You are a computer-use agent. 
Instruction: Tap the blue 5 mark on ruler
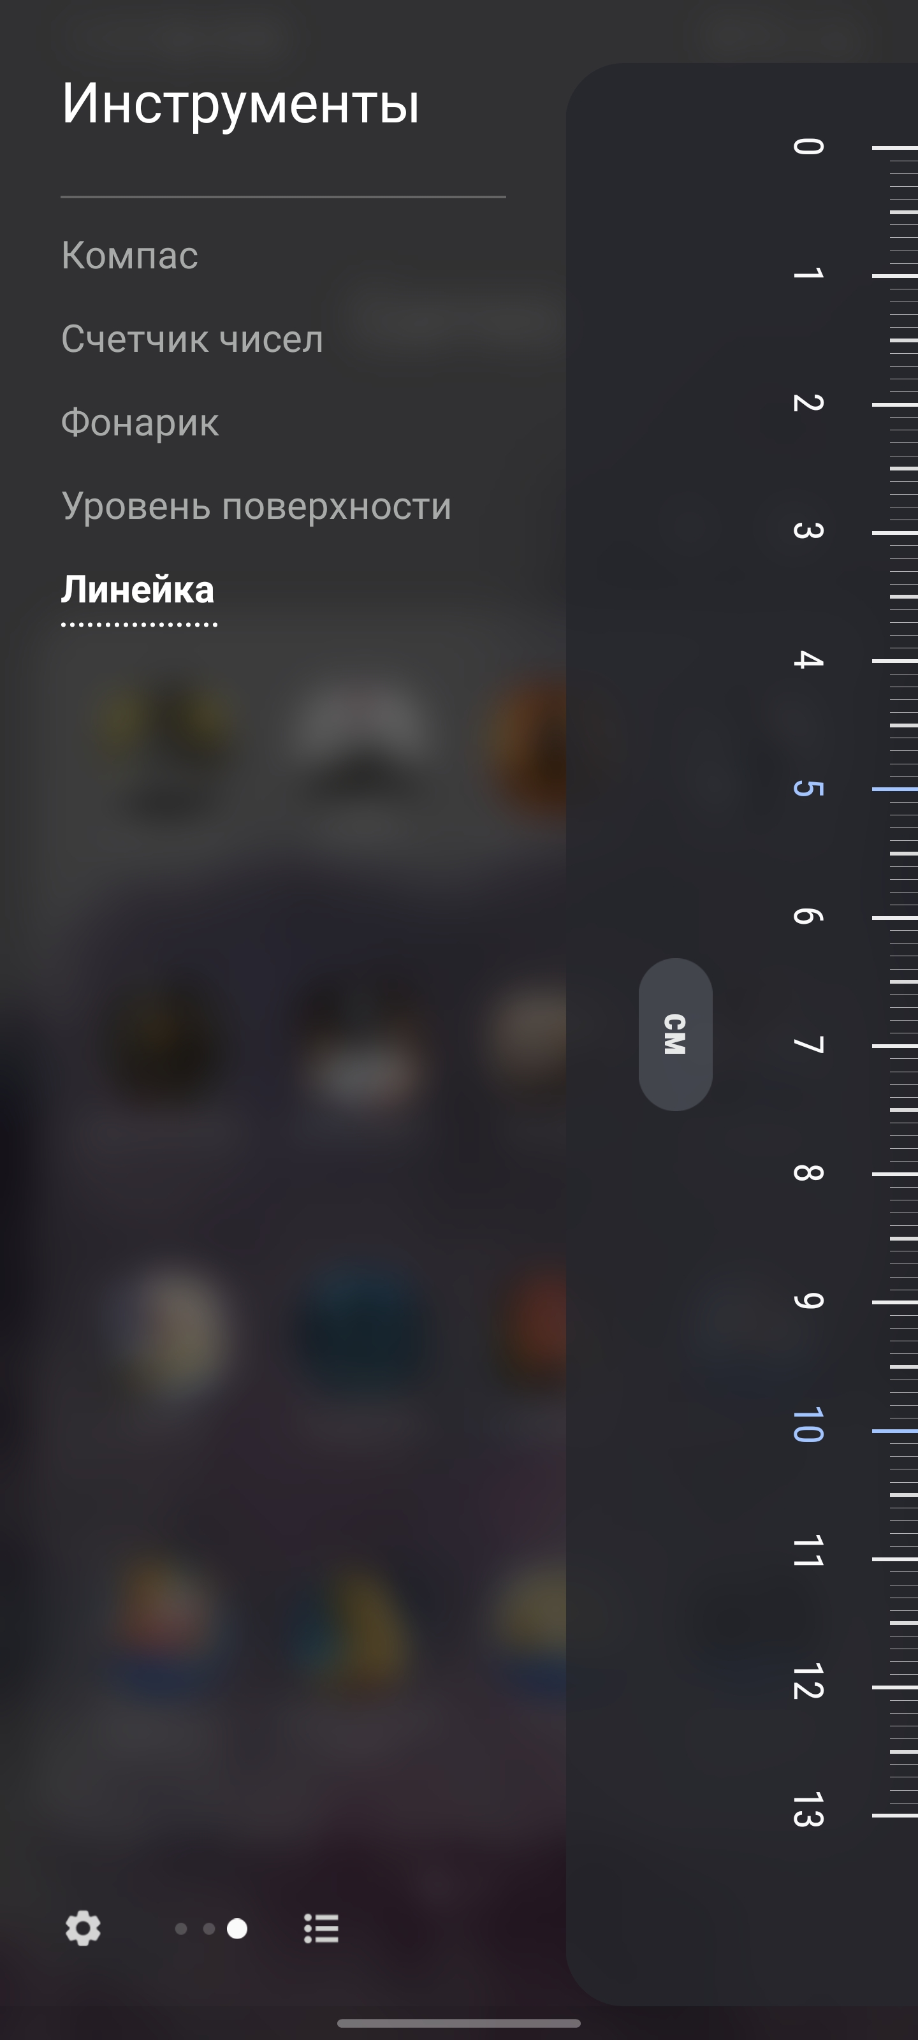(809, 789)
